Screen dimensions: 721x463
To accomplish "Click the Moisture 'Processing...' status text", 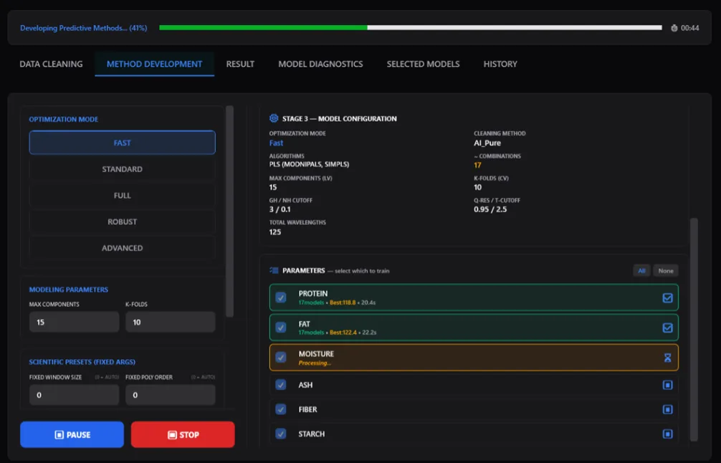I will [315, 363].
